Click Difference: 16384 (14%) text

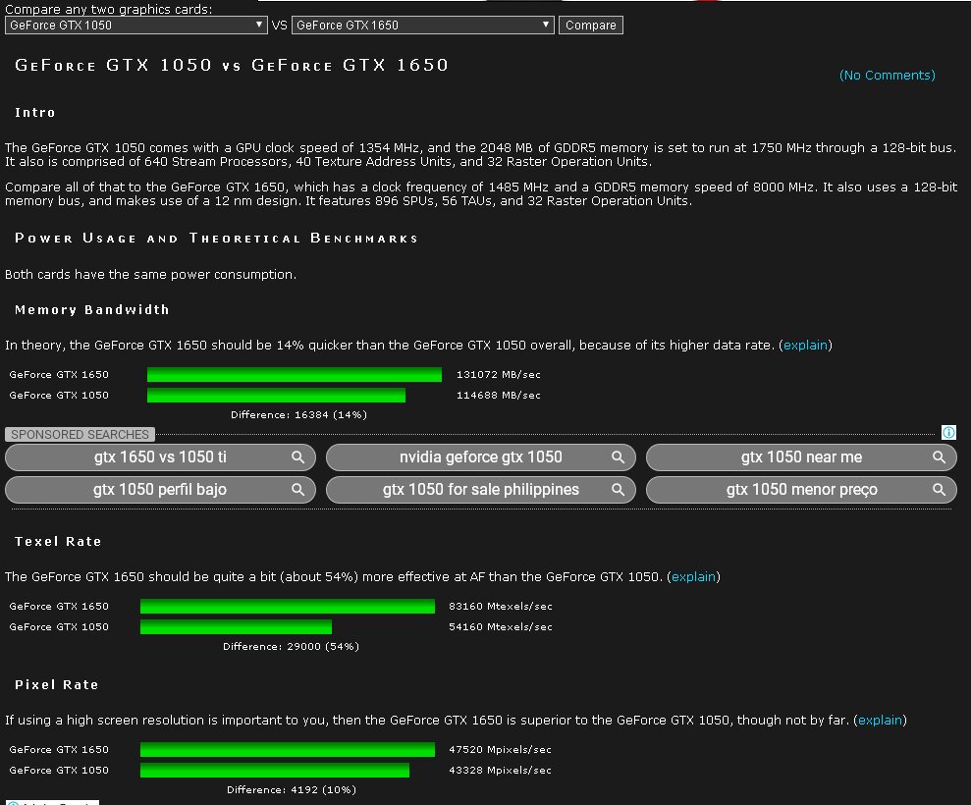tap(299, 415)
